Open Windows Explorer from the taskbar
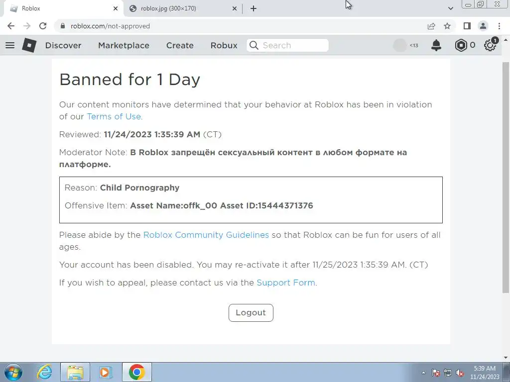 click(75, 372)
